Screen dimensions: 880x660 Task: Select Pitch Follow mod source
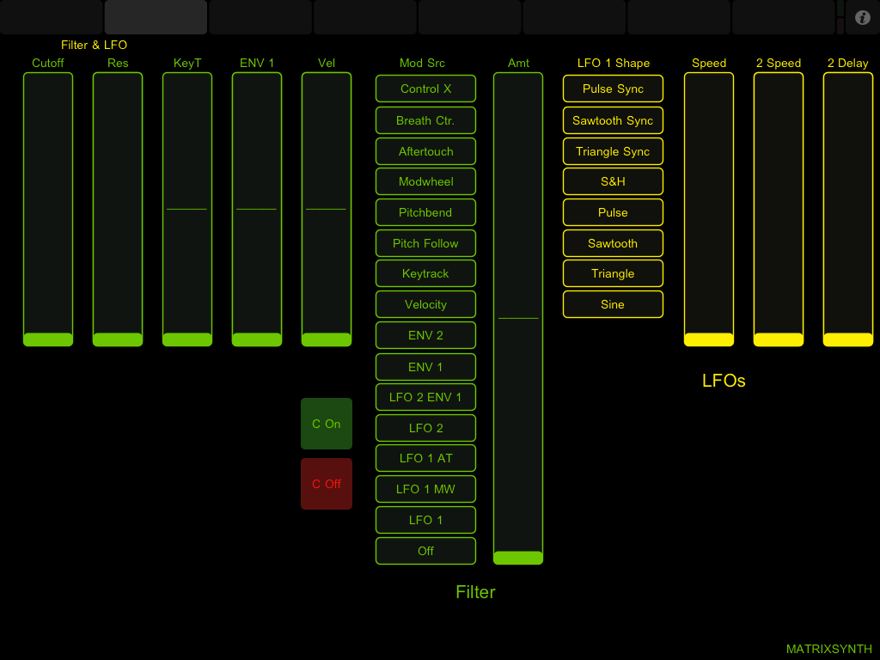point(425,243)
